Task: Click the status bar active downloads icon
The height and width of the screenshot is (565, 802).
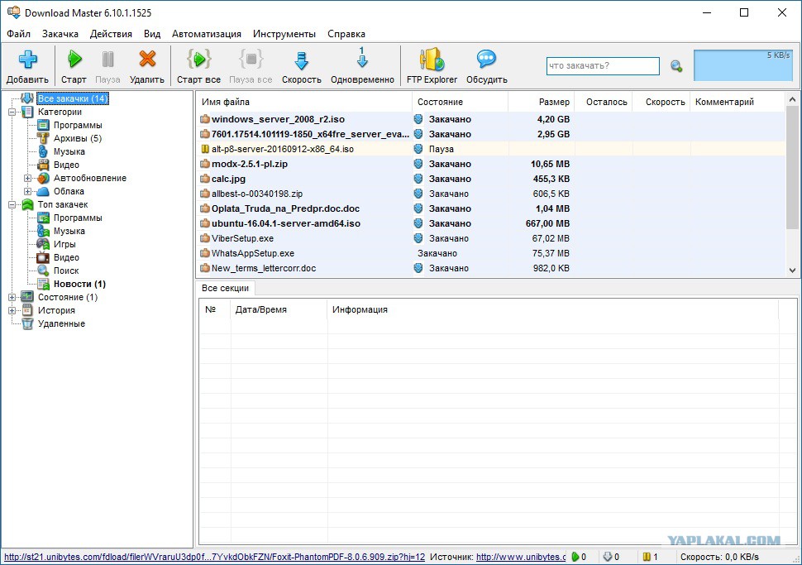Action: pyautogui.click(x=575, y=557)
